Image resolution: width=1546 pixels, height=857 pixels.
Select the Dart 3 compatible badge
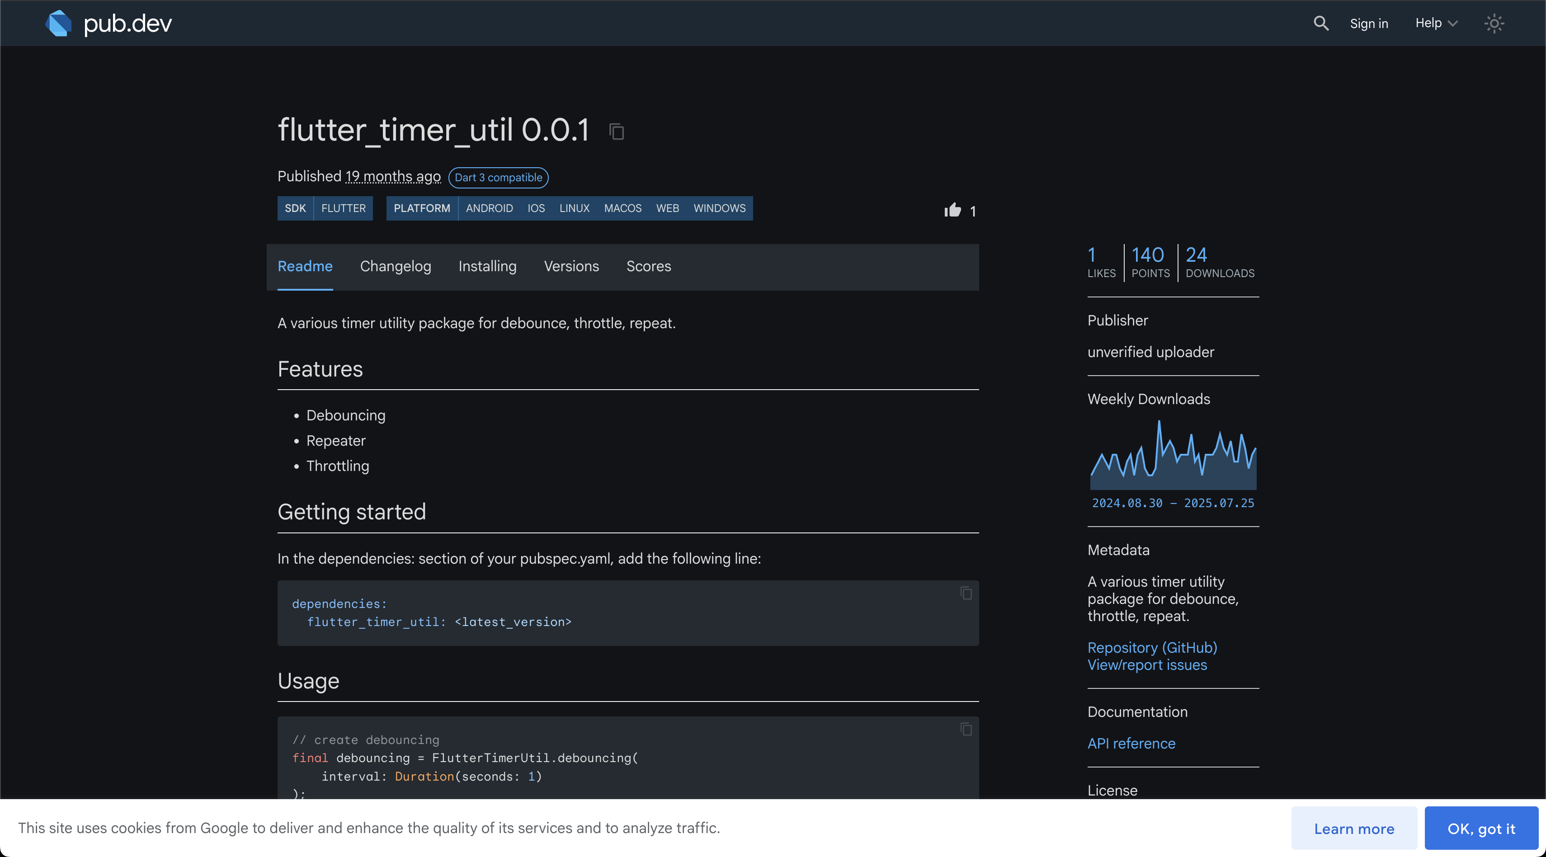(498, 178)
